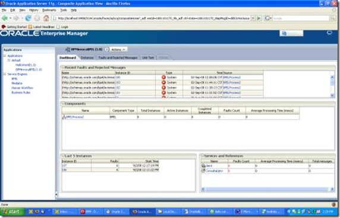Open BPELProcess2 link in Components table

(x=75, y=117)
